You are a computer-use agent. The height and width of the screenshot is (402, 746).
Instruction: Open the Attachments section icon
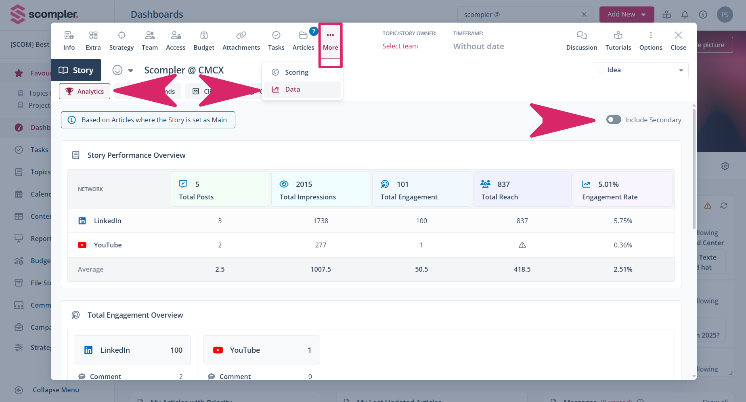point(241,36)
